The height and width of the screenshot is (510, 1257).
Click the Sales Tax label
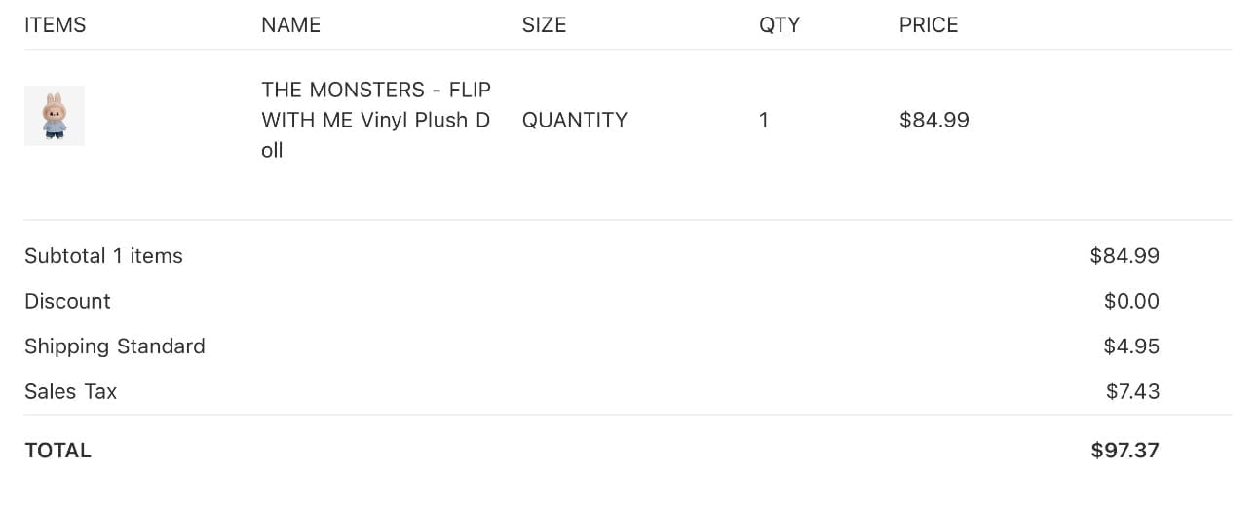pyautogui.click(x=70, y=391)
